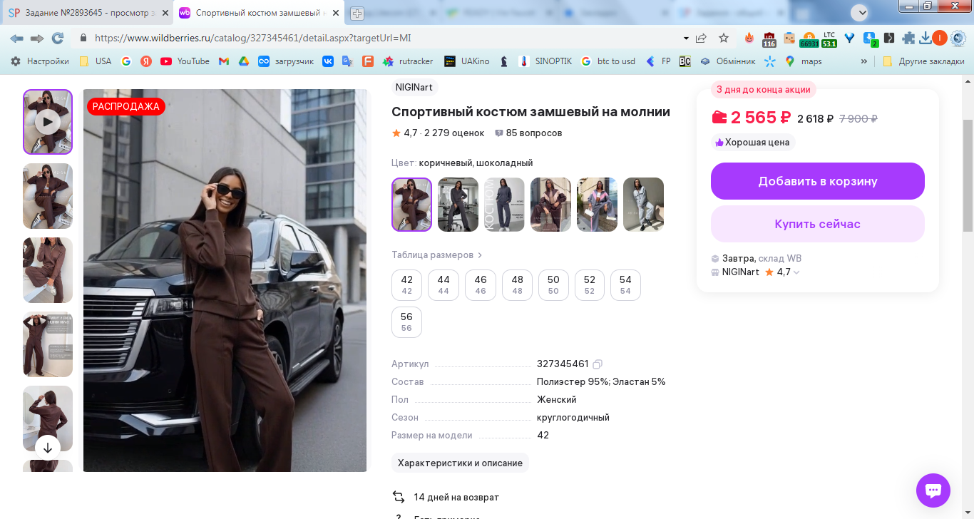974x519 pixels.
Task: Open the Gmail bookmark icon
Action: point(223,61)
